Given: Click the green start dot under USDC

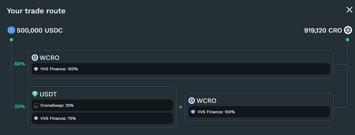Looking at the screenshot, I should pos(11,40).
